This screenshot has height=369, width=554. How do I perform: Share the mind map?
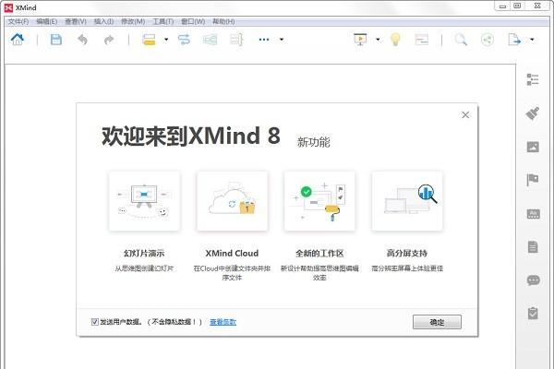click(x=488, y=40)
